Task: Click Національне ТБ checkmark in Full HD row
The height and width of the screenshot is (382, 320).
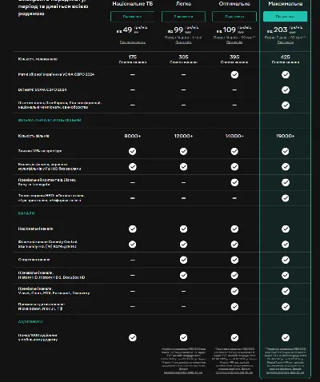Action: (x=133, y=167)
